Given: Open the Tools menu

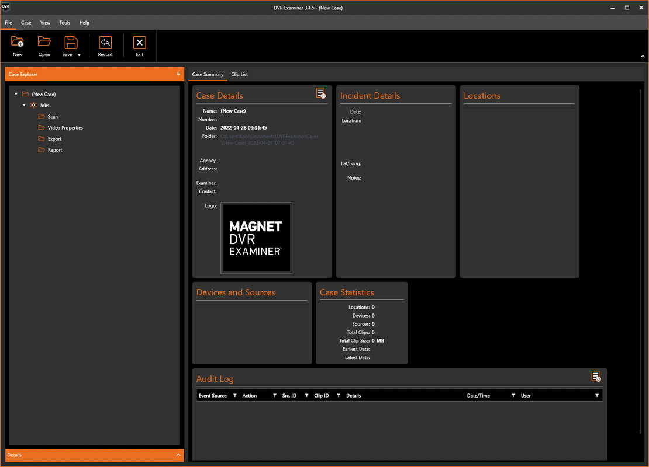Looking at the screenshot, I should coord(64,23).
